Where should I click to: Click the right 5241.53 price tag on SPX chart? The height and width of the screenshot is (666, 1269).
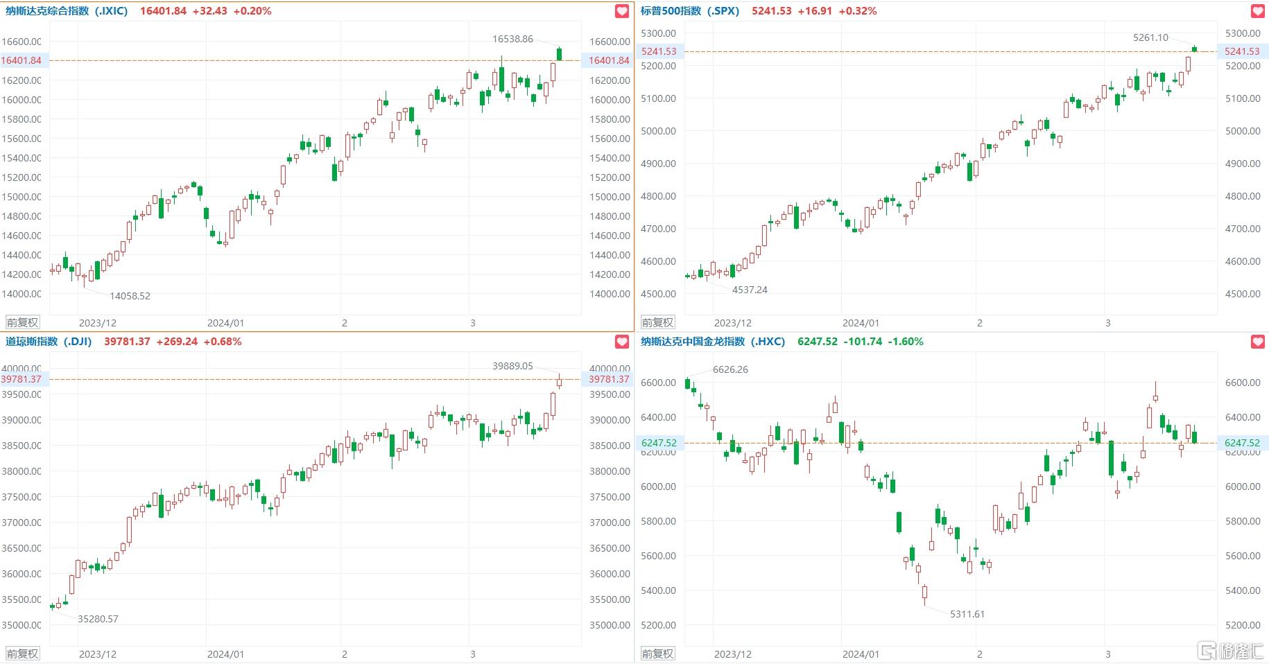[x=1243, y=51]
